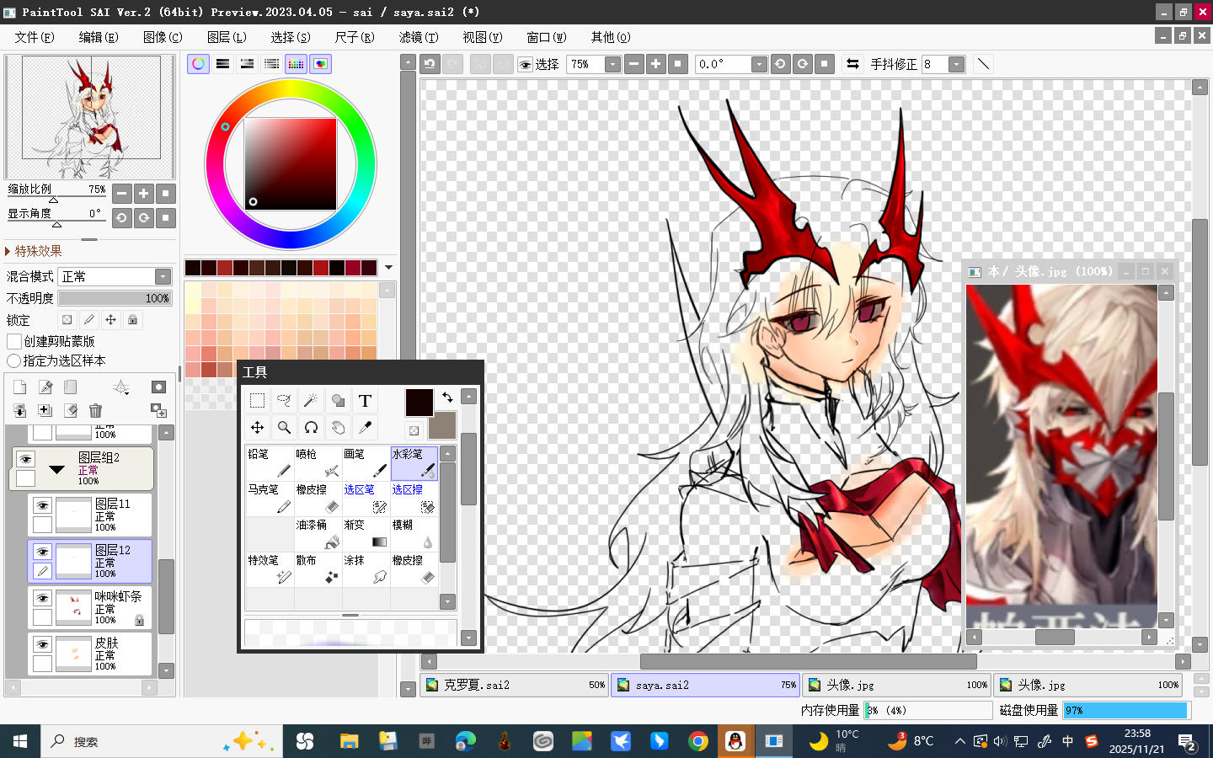Viewport: 1213px width, 758px height.
Task: Pick the magic wand selection tool
Action: click(311, 401)
